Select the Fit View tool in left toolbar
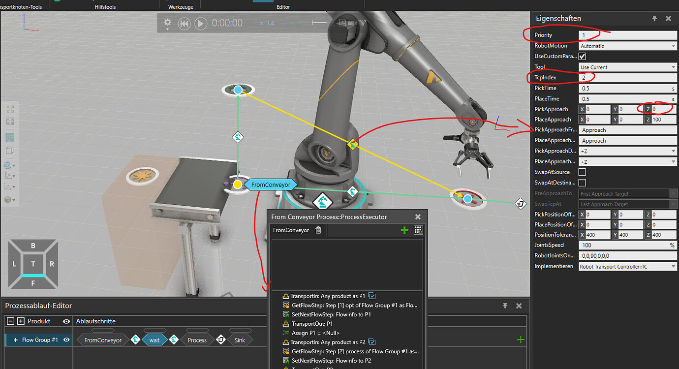 (11, 109)
